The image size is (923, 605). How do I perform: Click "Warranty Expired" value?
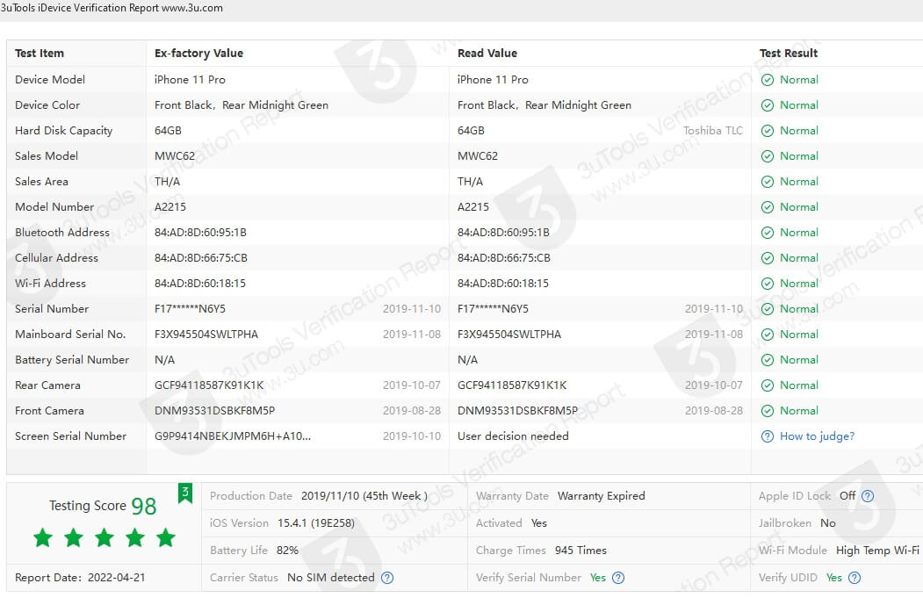tap(602, 496)
